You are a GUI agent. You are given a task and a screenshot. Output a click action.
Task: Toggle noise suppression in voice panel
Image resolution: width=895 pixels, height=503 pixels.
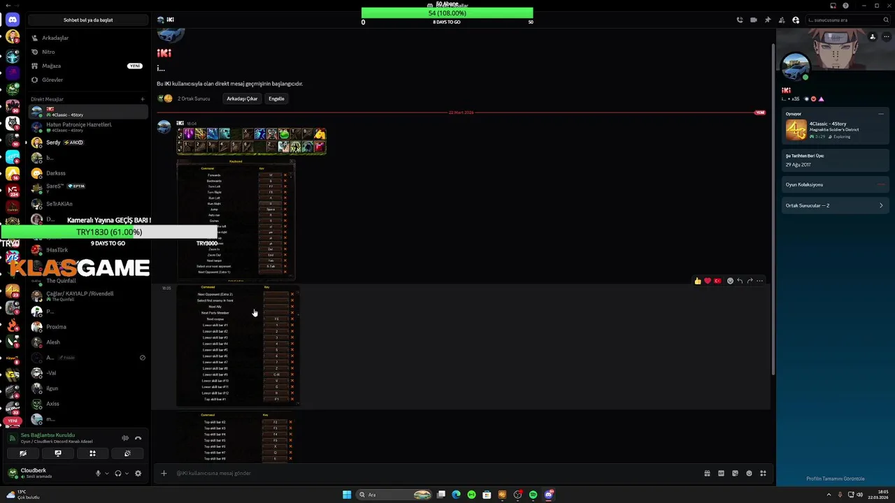125,438
